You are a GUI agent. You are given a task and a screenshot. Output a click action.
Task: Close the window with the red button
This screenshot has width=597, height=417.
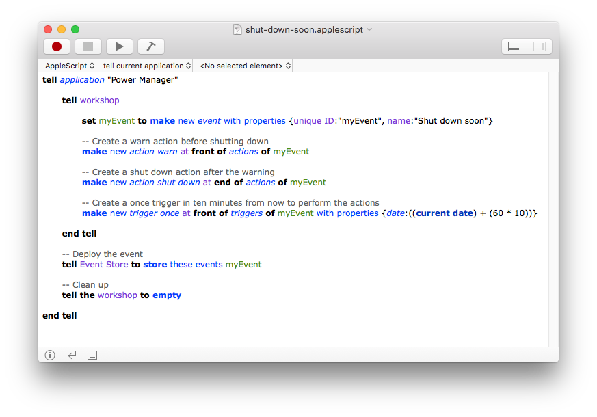48,29
